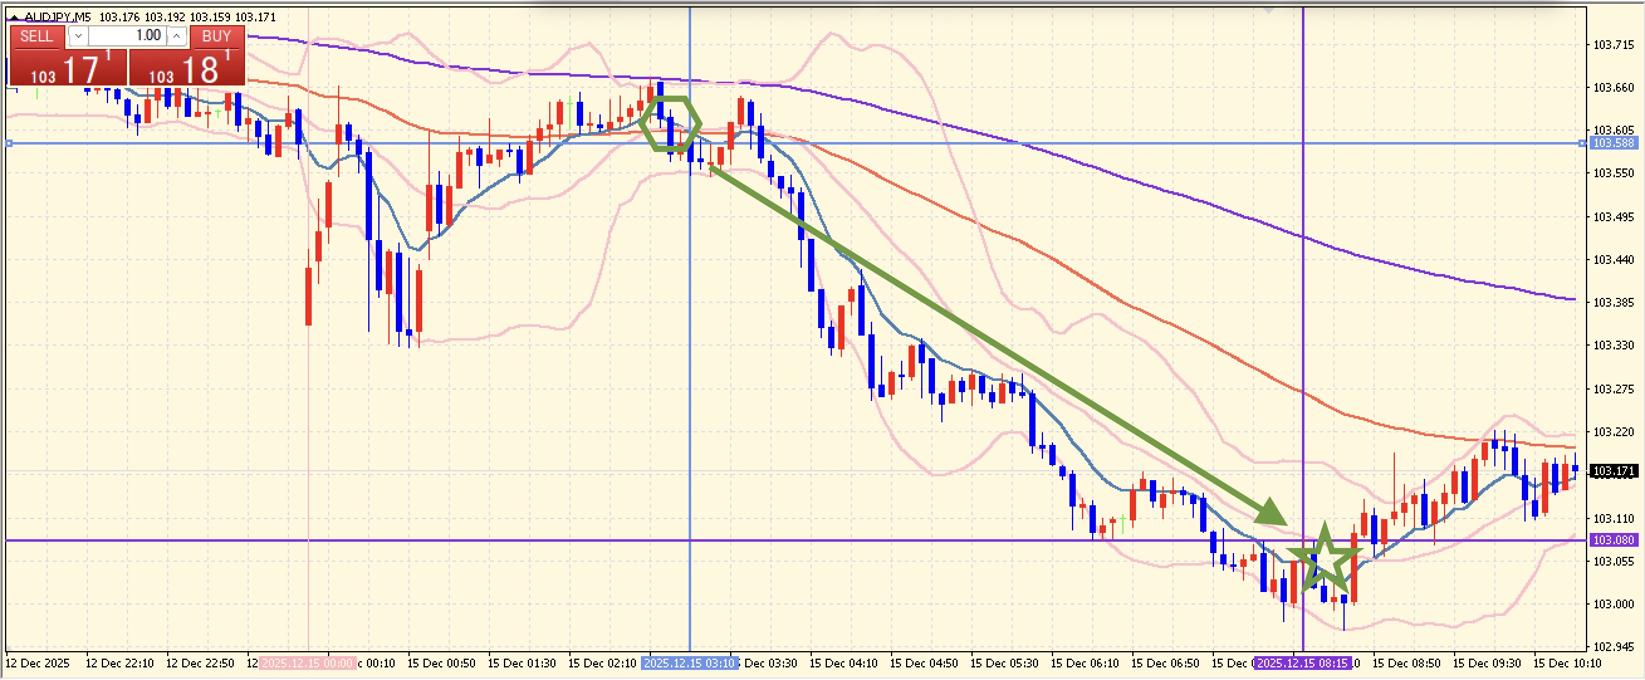
Task: Click the pink 2025.12.15 00:00 time label
Action: [307, 664]
